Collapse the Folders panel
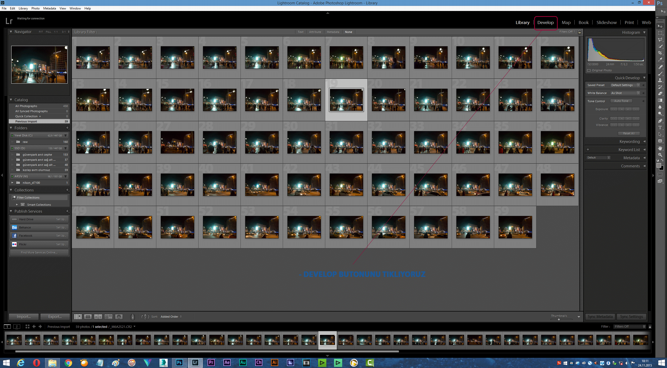 tap(11, 128)
